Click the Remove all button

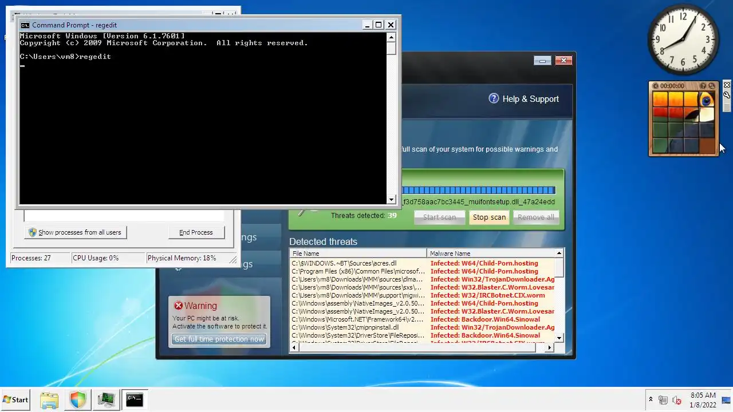[x=535, y=217]
